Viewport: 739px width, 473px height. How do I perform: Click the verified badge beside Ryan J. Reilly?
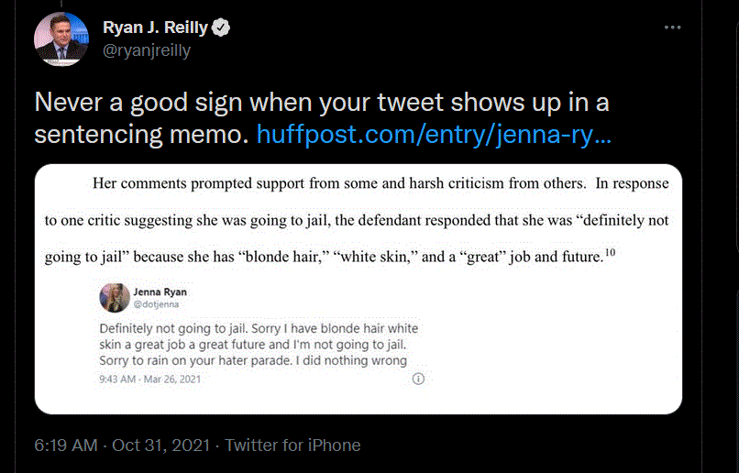(221, 28)
